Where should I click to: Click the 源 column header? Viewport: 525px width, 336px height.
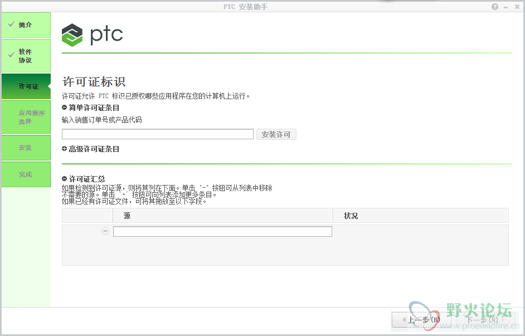223,216
